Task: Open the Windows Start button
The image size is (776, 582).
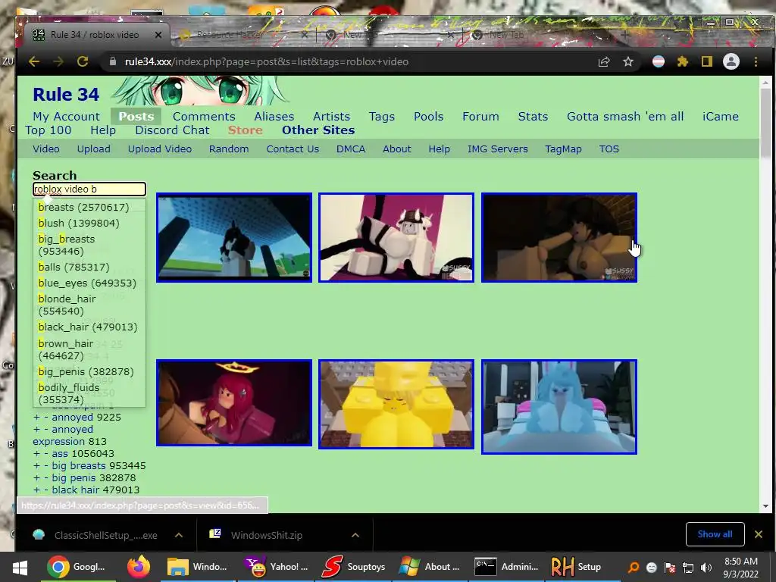Action: 20,567
